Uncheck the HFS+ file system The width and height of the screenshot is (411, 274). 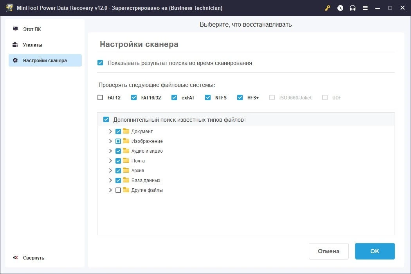(240, 97)
